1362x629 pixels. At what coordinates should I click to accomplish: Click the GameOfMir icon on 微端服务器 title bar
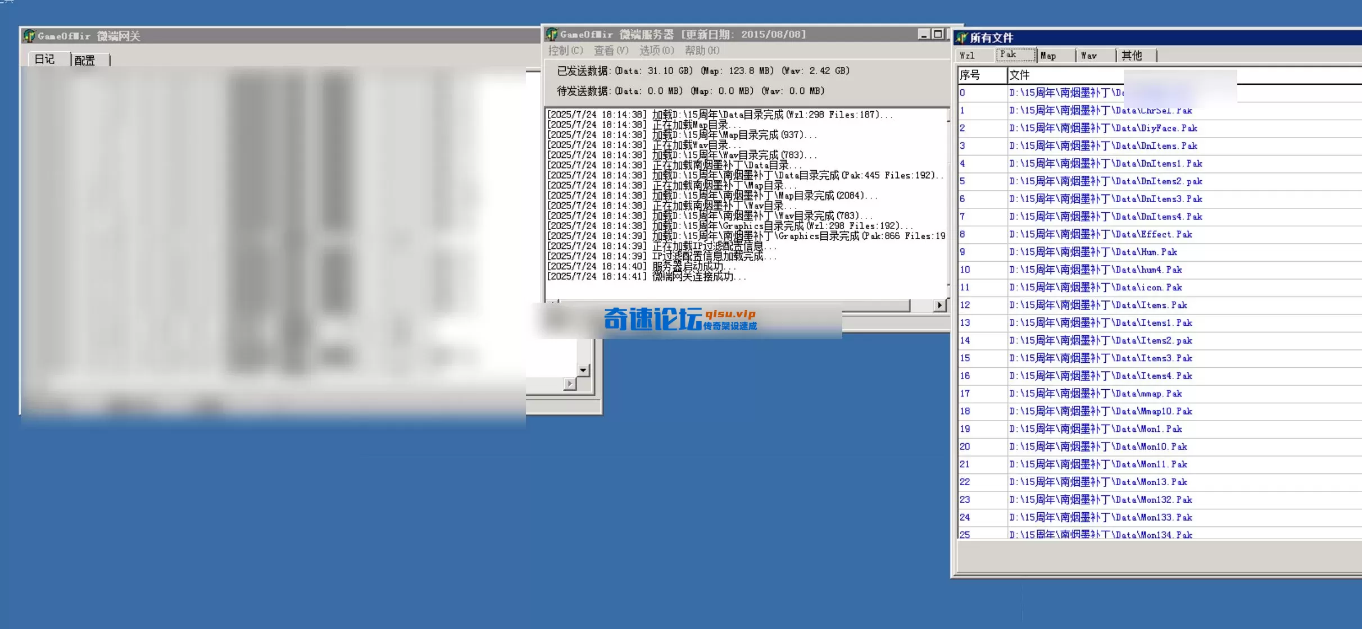(553, 34)
